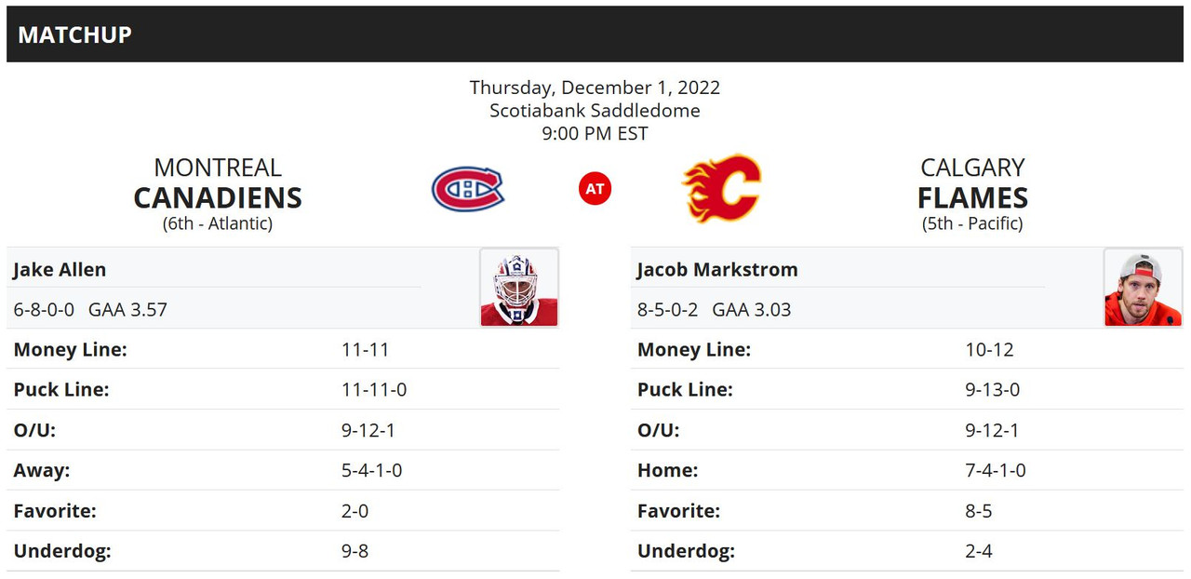Click Canadiens Away record 5-4-1-0
This screenshot has height=579, width=1191.
point(372,471)
